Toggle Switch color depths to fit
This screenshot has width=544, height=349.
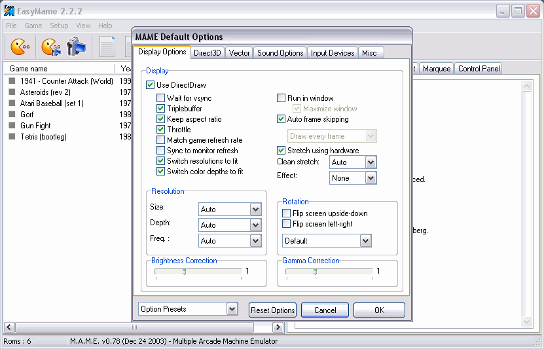point(160,171)
